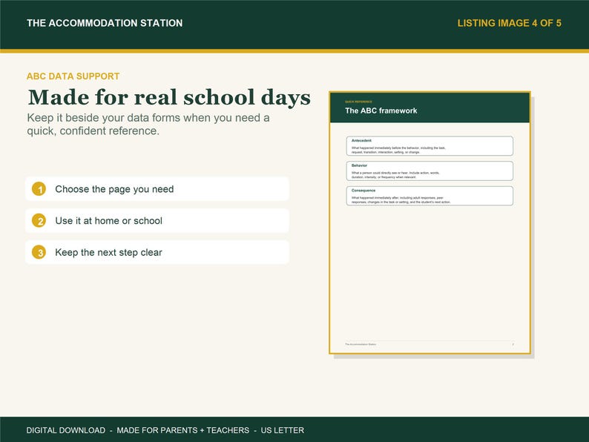The width and height of the screenshot is (589, 442).
Task: Click the 'QUICK REFERENCE' label on the page preview
Action: pos(358,102)
